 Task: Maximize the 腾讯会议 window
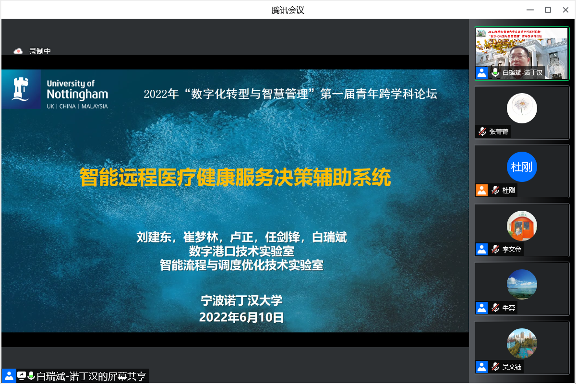click(548, 10)
